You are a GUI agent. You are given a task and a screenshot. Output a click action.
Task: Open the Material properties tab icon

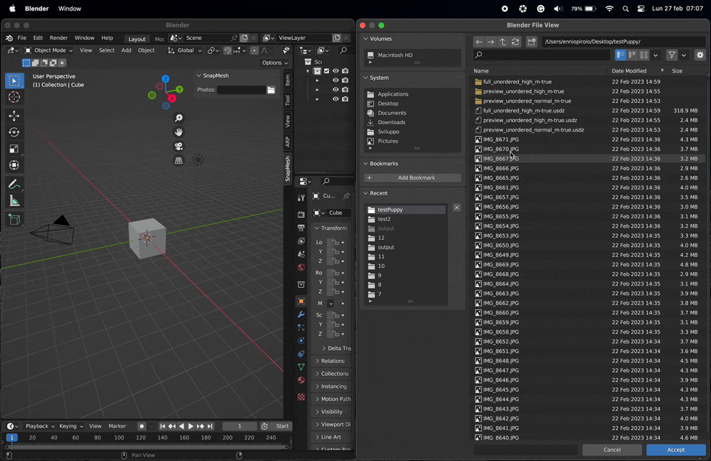pos(301,380)
